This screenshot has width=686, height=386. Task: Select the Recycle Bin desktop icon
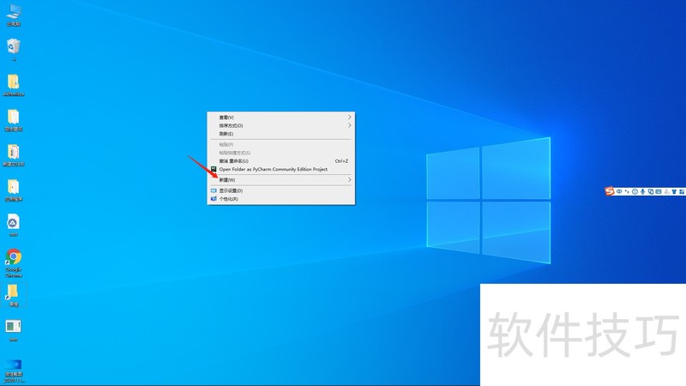(14, 46)
